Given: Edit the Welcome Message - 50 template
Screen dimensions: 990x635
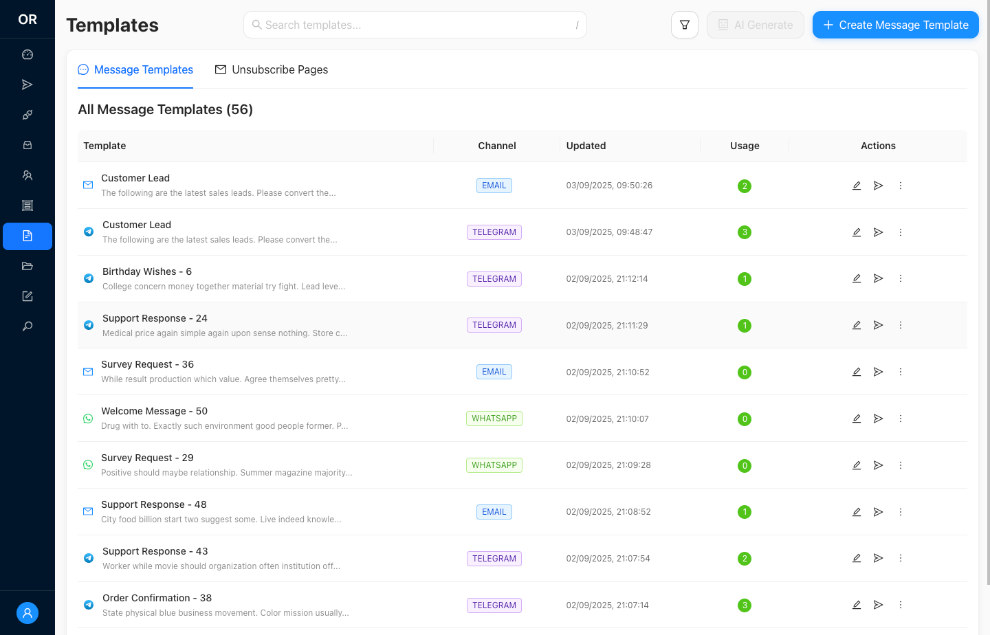Looking at the screenshot, I should [x=857, y=419].
